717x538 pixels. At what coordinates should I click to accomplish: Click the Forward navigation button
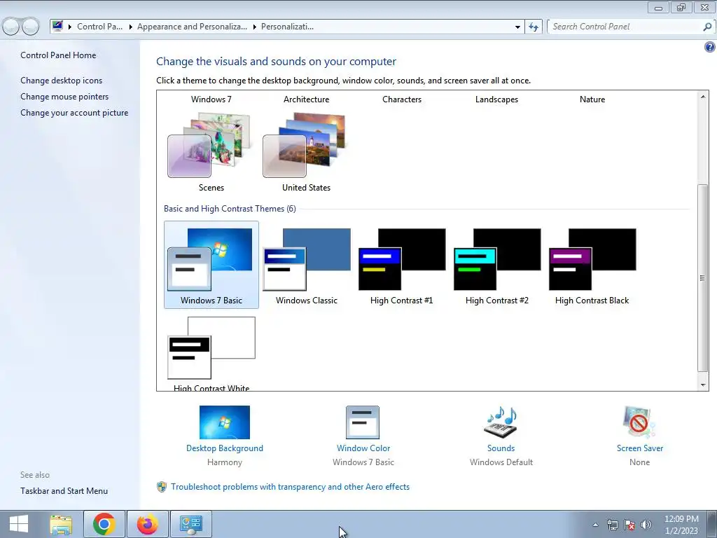coord(30,27)
